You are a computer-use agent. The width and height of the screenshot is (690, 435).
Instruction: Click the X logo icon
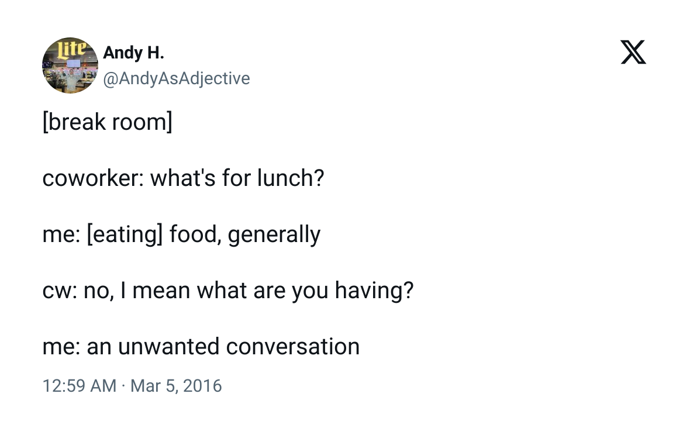click(633, 53)
